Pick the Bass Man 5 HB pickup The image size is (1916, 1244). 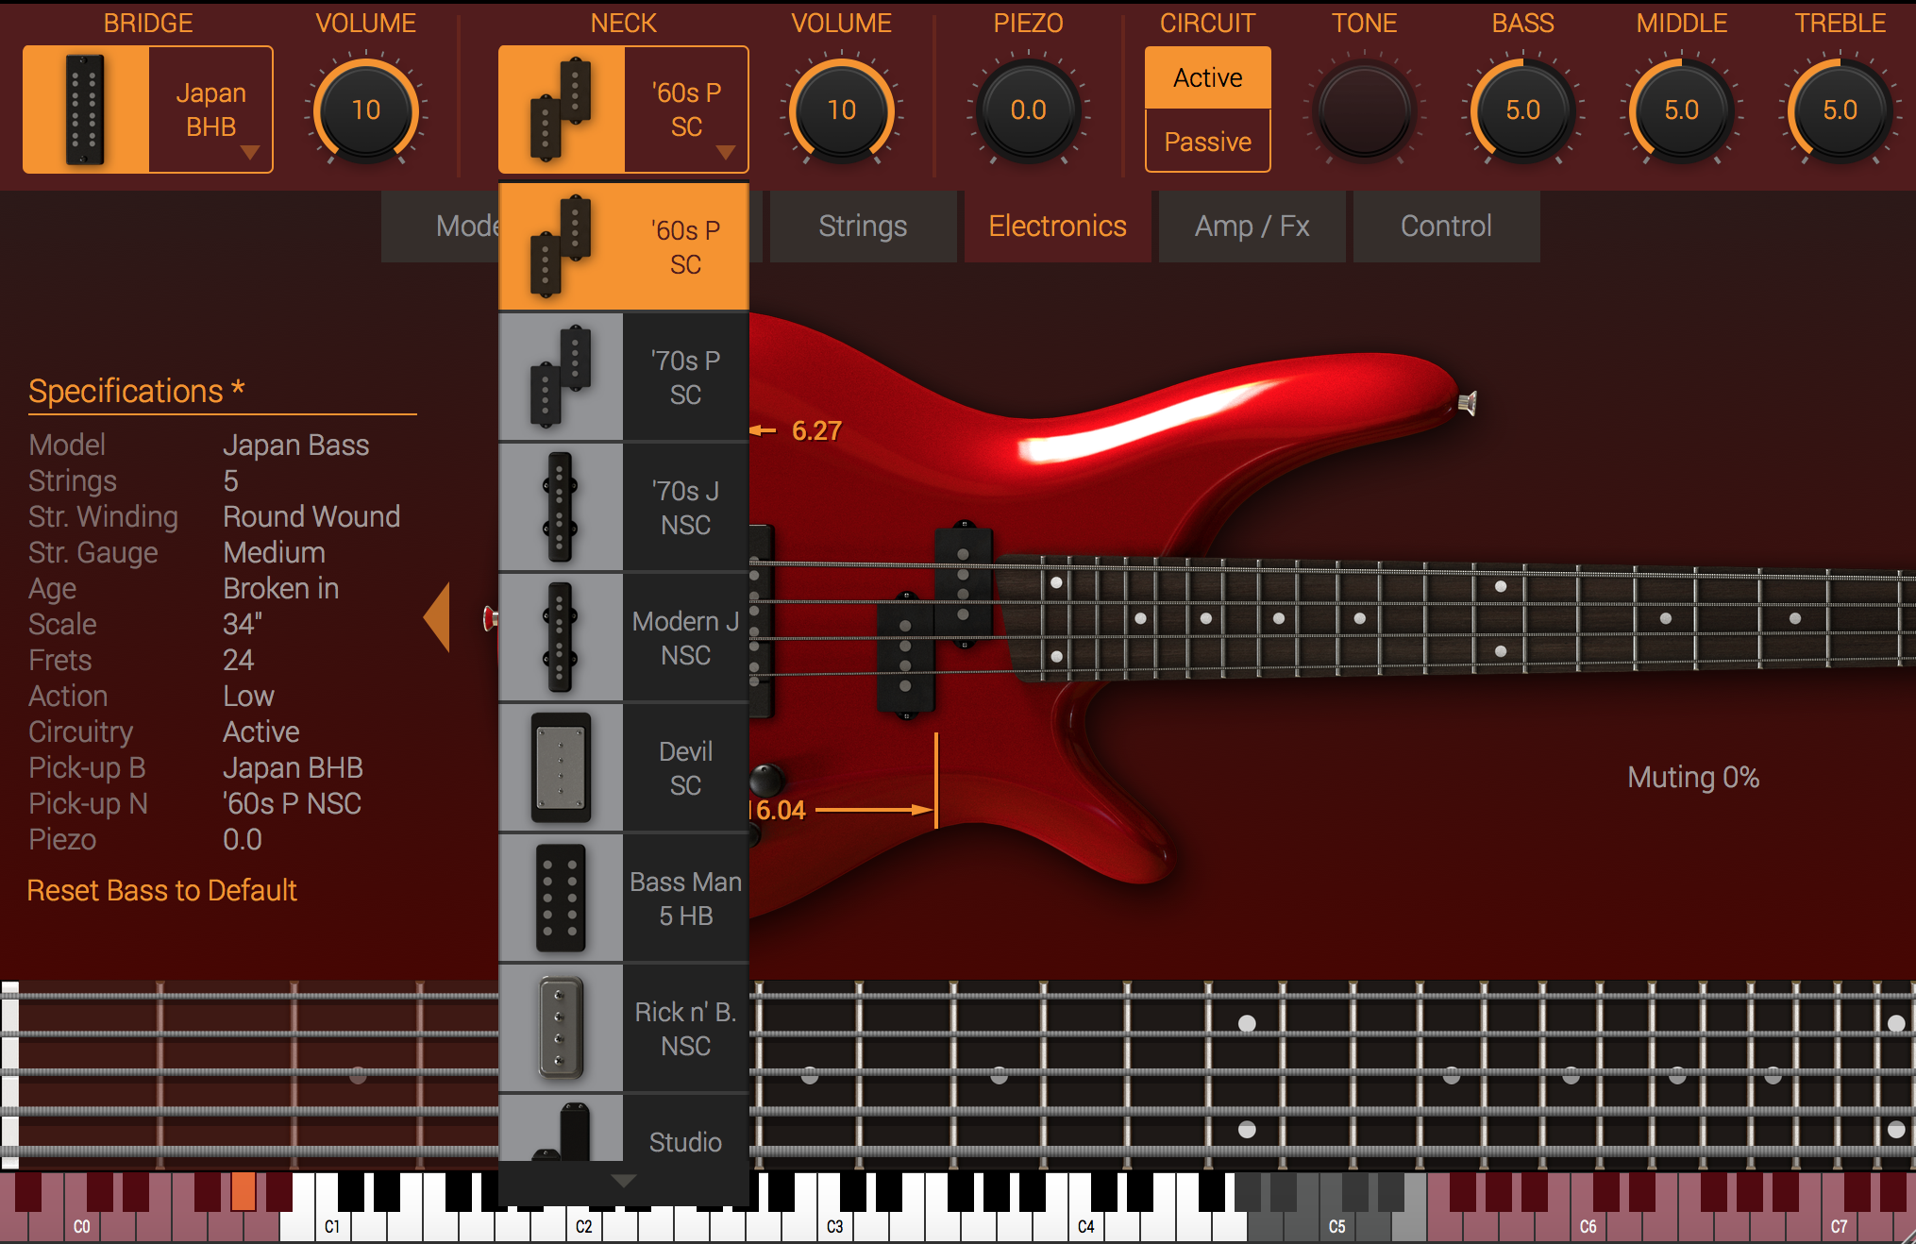(x=623, y=899)
